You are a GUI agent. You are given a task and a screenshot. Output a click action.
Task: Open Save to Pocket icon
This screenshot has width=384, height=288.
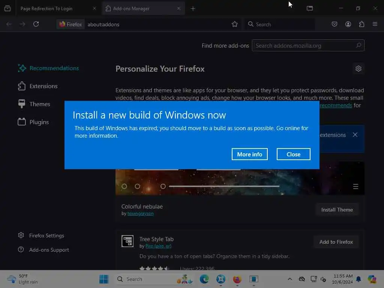[x=334, y=24]
